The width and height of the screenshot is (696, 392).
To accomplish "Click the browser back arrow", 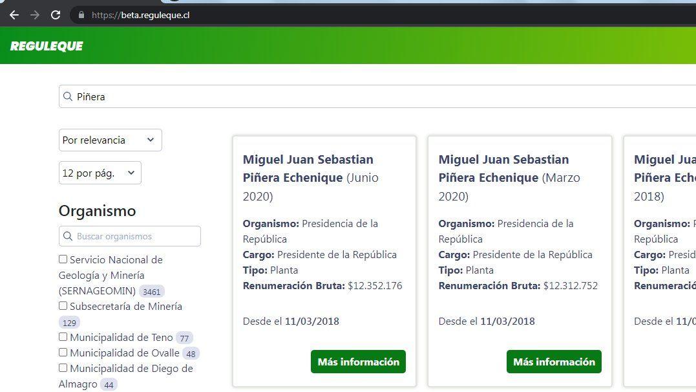I will (x=14, y=15).
